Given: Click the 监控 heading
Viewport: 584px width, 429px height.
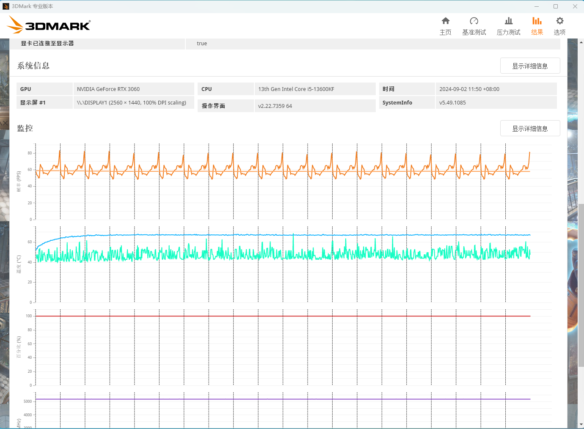Looking at the screenshot, I should [x=25, y=128].
